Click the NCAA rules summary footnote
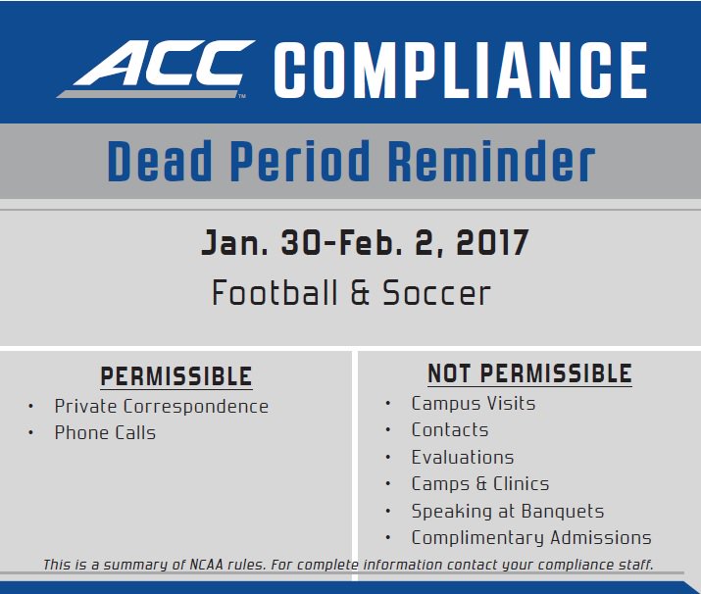The height and width of the screenshot is (594, 701). point(348,565)
